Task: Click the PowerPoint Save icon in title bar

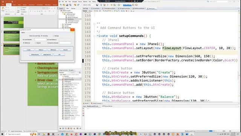Action: click(x=3, y=2)
